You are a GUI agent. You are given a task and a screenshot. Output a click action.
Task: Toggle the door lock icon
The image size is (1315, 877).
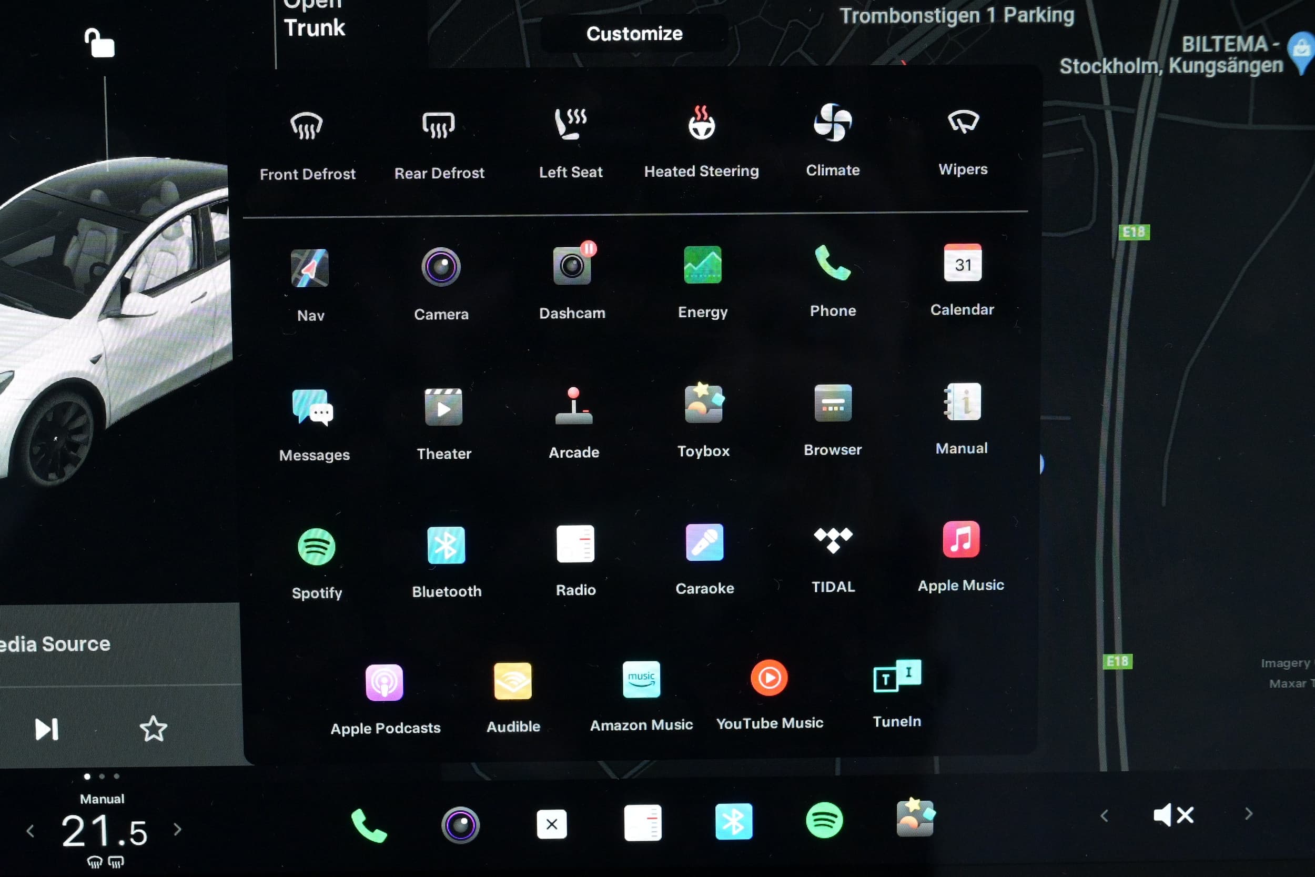pos(99,44)
